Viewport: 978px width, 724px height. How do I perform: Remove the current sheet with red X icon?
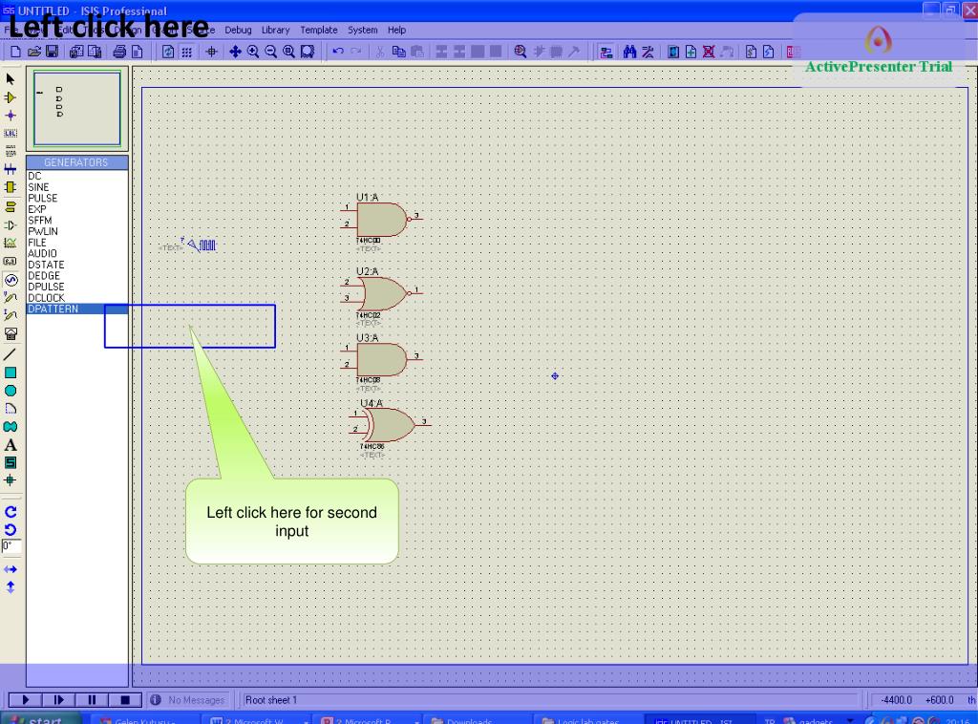coord(709,52)
